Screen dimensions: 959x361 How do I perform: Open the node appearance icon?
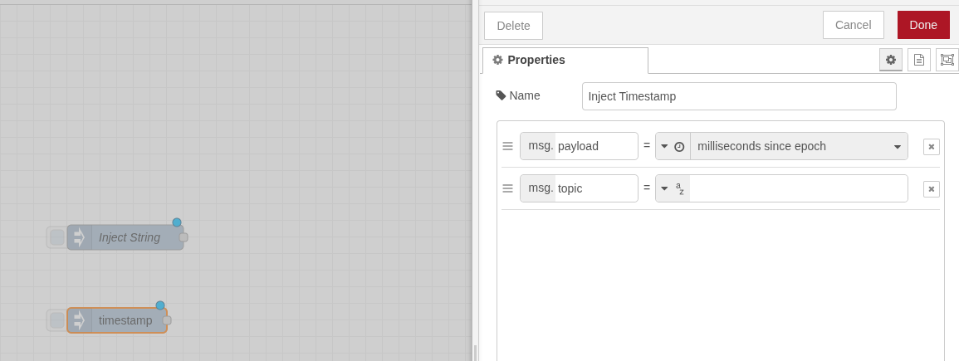[x=947, y=60]
